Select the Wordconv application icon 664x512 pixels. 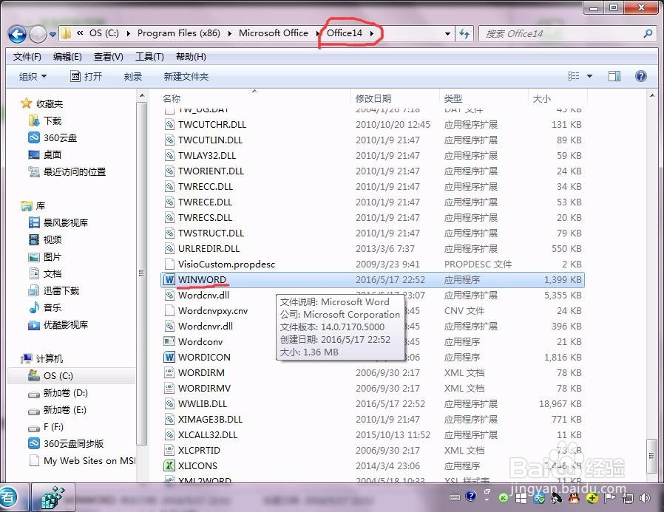[169, 341]
